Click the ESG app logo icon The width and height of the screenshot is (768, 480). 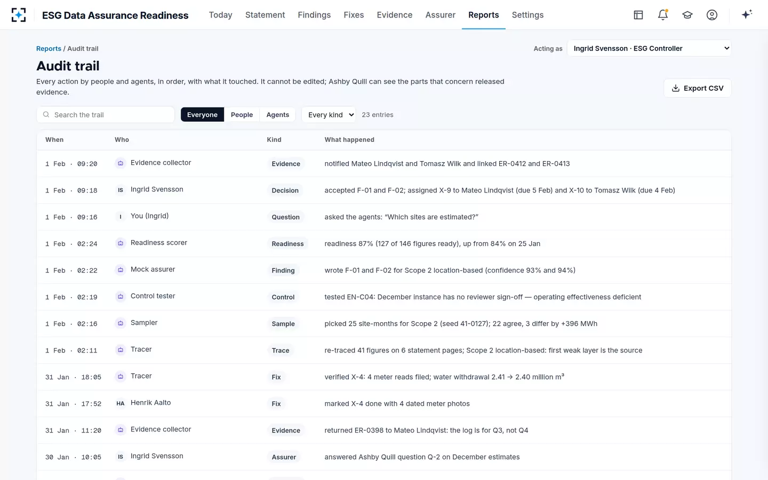click(x=19, y=15)
